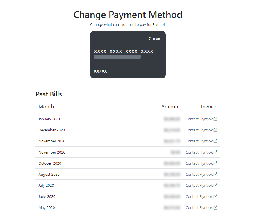255x213 pixels.
Task: Open the external link icon for December 2020
Action: click(x=215, y=130)
